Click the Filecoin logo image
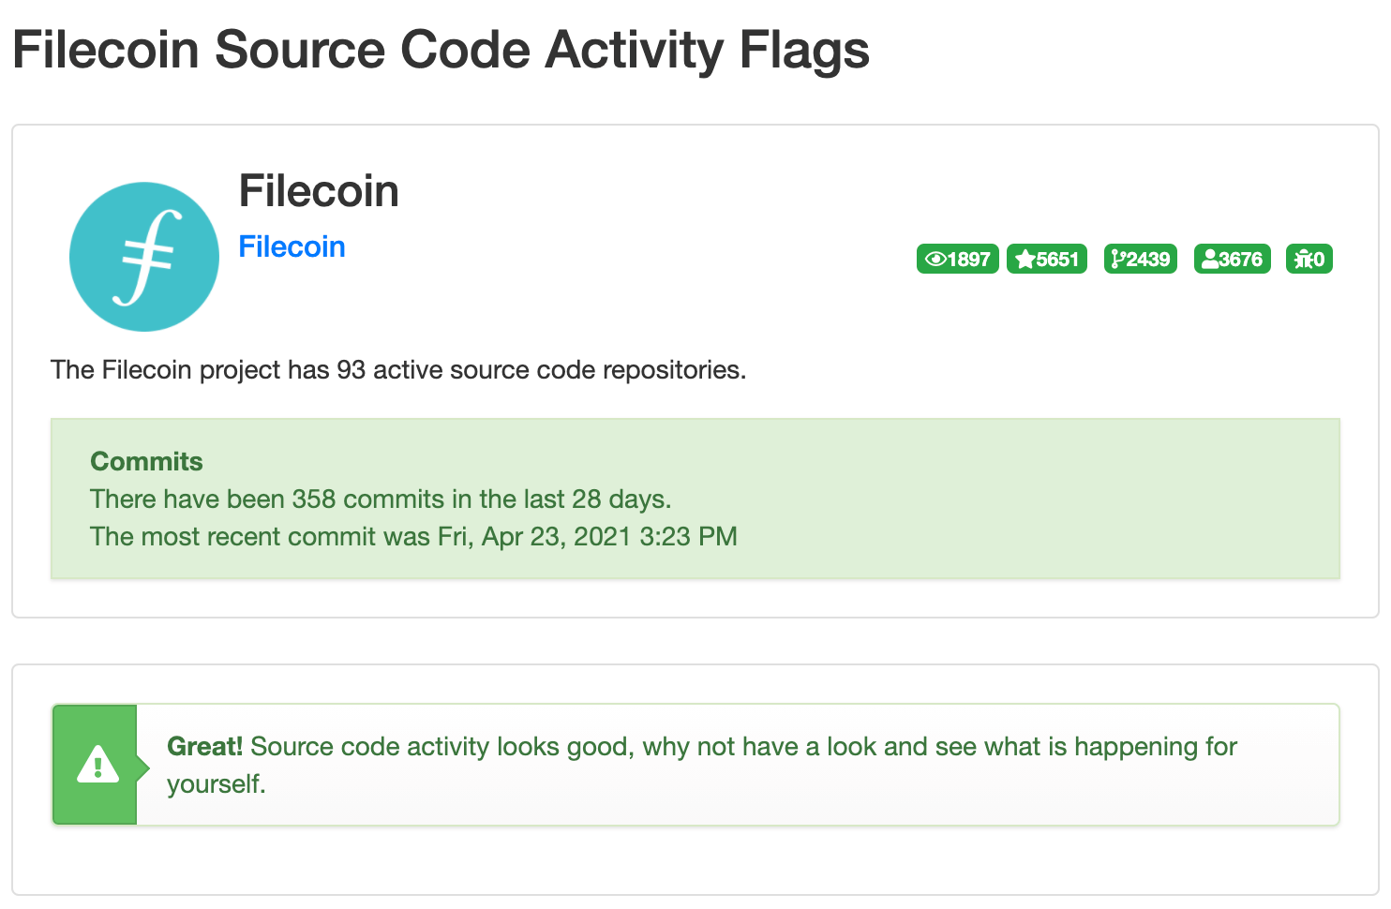 click(144, 257)
